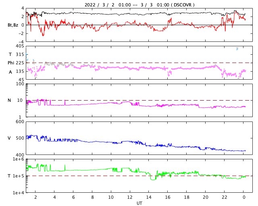Click the '500' tick value on the velocity panel
Viewport: 258px width, 206px height.
point(20,138)
